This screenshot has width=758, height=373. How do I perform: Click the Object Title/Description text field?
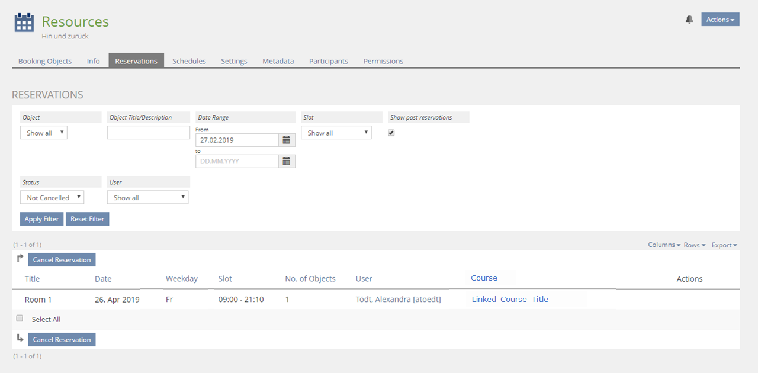[149, 133]
